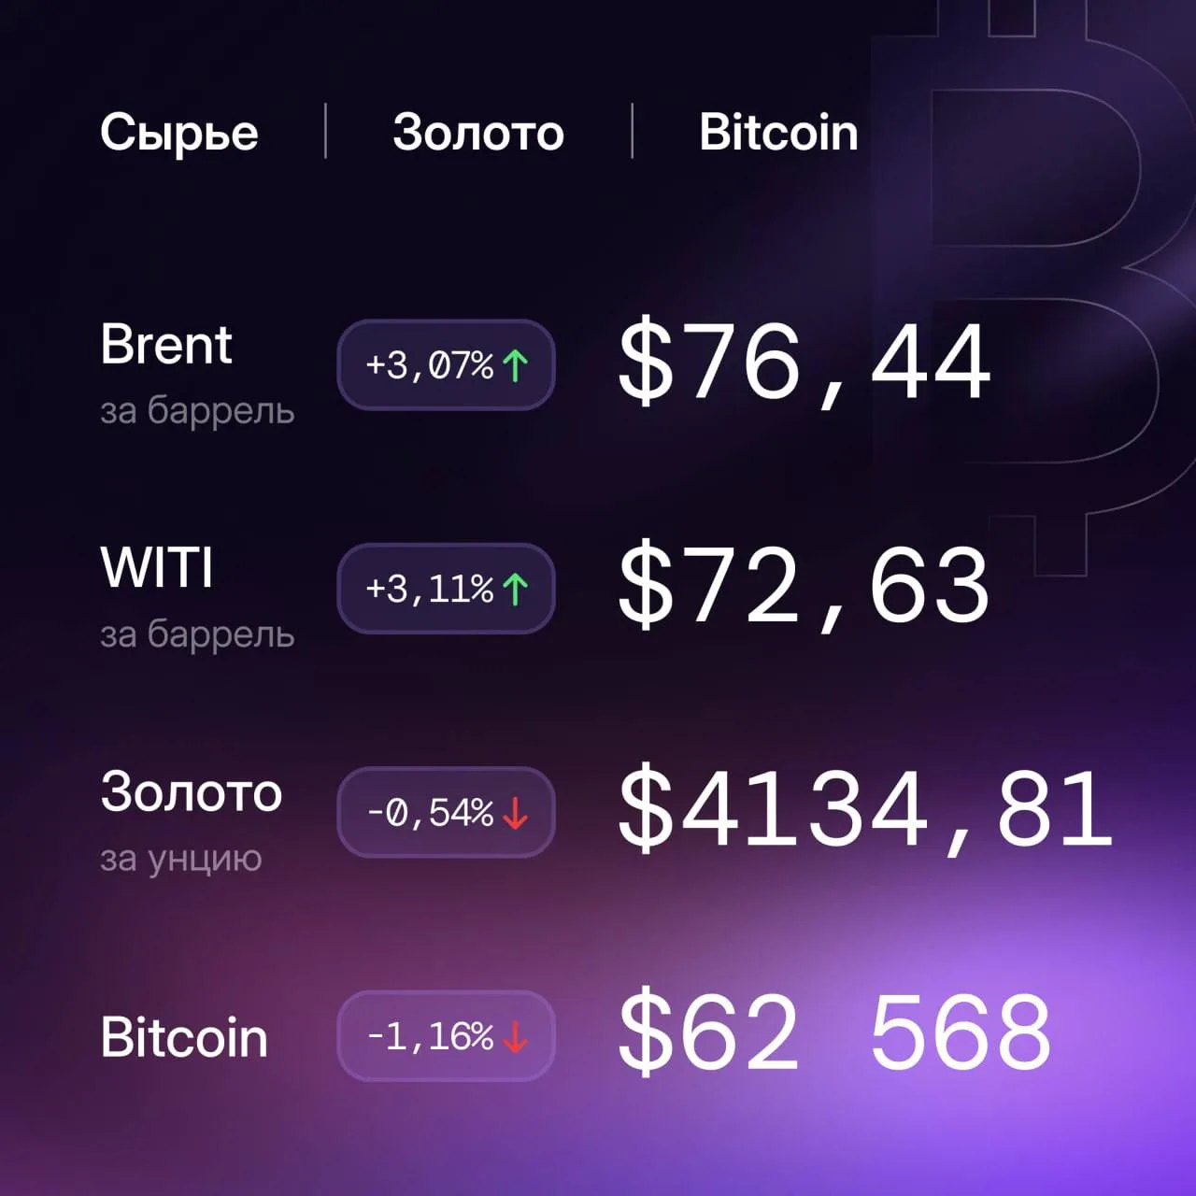Open the Bitcoin row label in the list

click(184, 1037)
